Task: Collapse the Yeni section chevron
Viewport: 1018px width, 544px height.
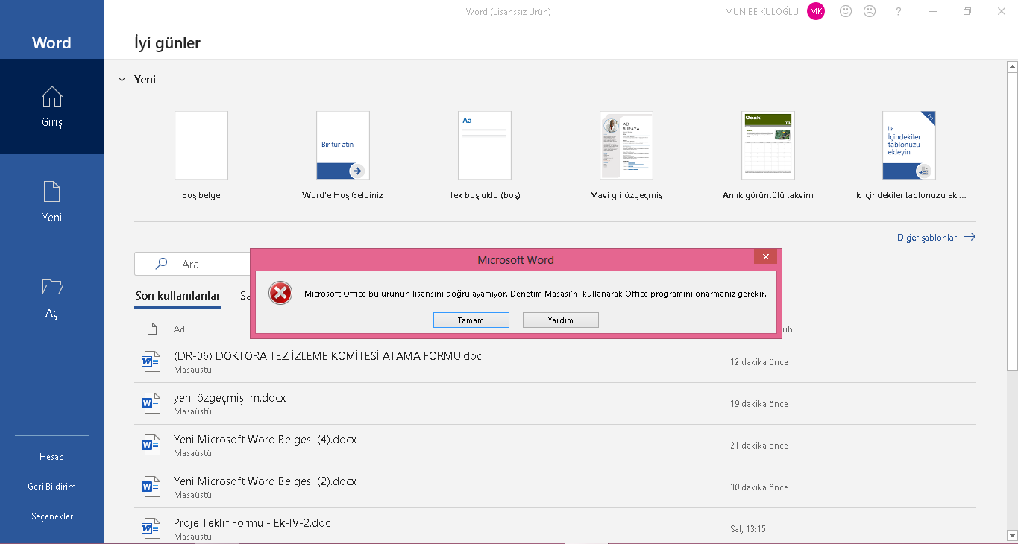Action: 122,79
